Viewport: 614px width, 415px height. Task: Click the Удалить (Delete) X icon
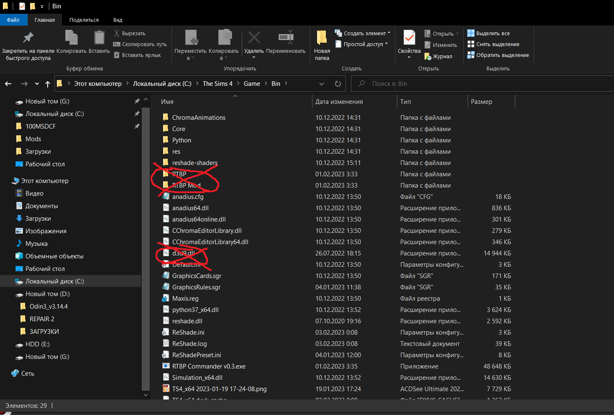point(254,38)
